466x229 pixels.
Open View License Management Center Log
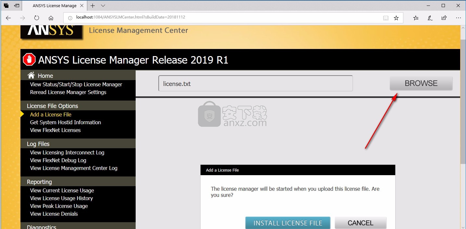coord(74,168)
